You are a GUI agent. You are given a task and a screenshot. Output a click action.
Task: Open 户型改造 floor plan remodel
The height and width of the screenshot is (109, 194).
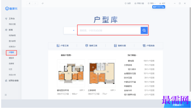tap(149, 46)
